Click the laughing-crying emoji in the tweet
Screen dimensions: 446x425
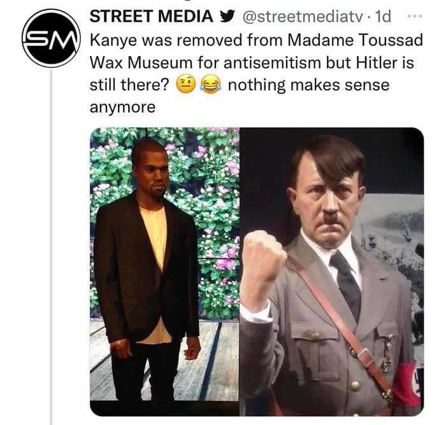pyautogui.click(x=208, y=85)
